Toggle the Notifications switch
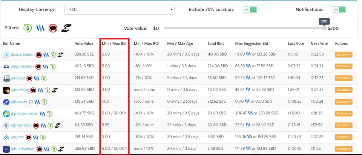This screenshot has width=362, height=155. point(339,10)
